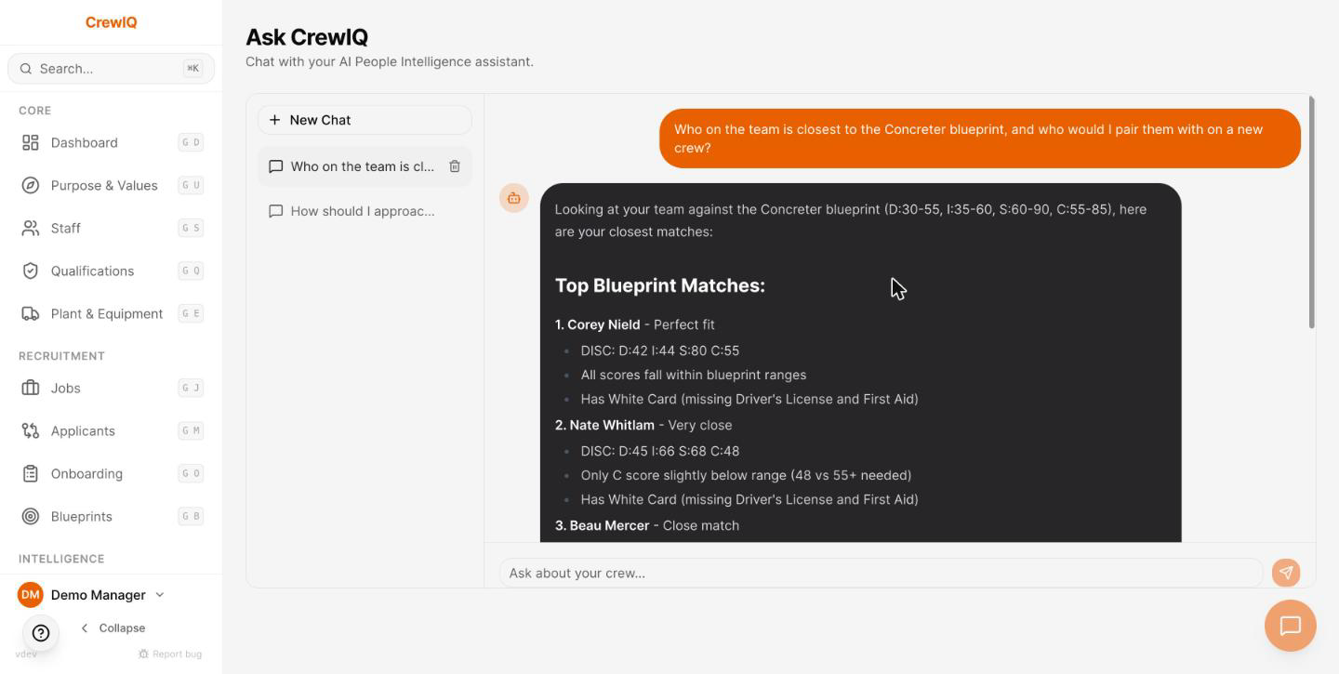Click the Purpose & Values compass icon
The image size is (1339, 674).
coord(31,185)
